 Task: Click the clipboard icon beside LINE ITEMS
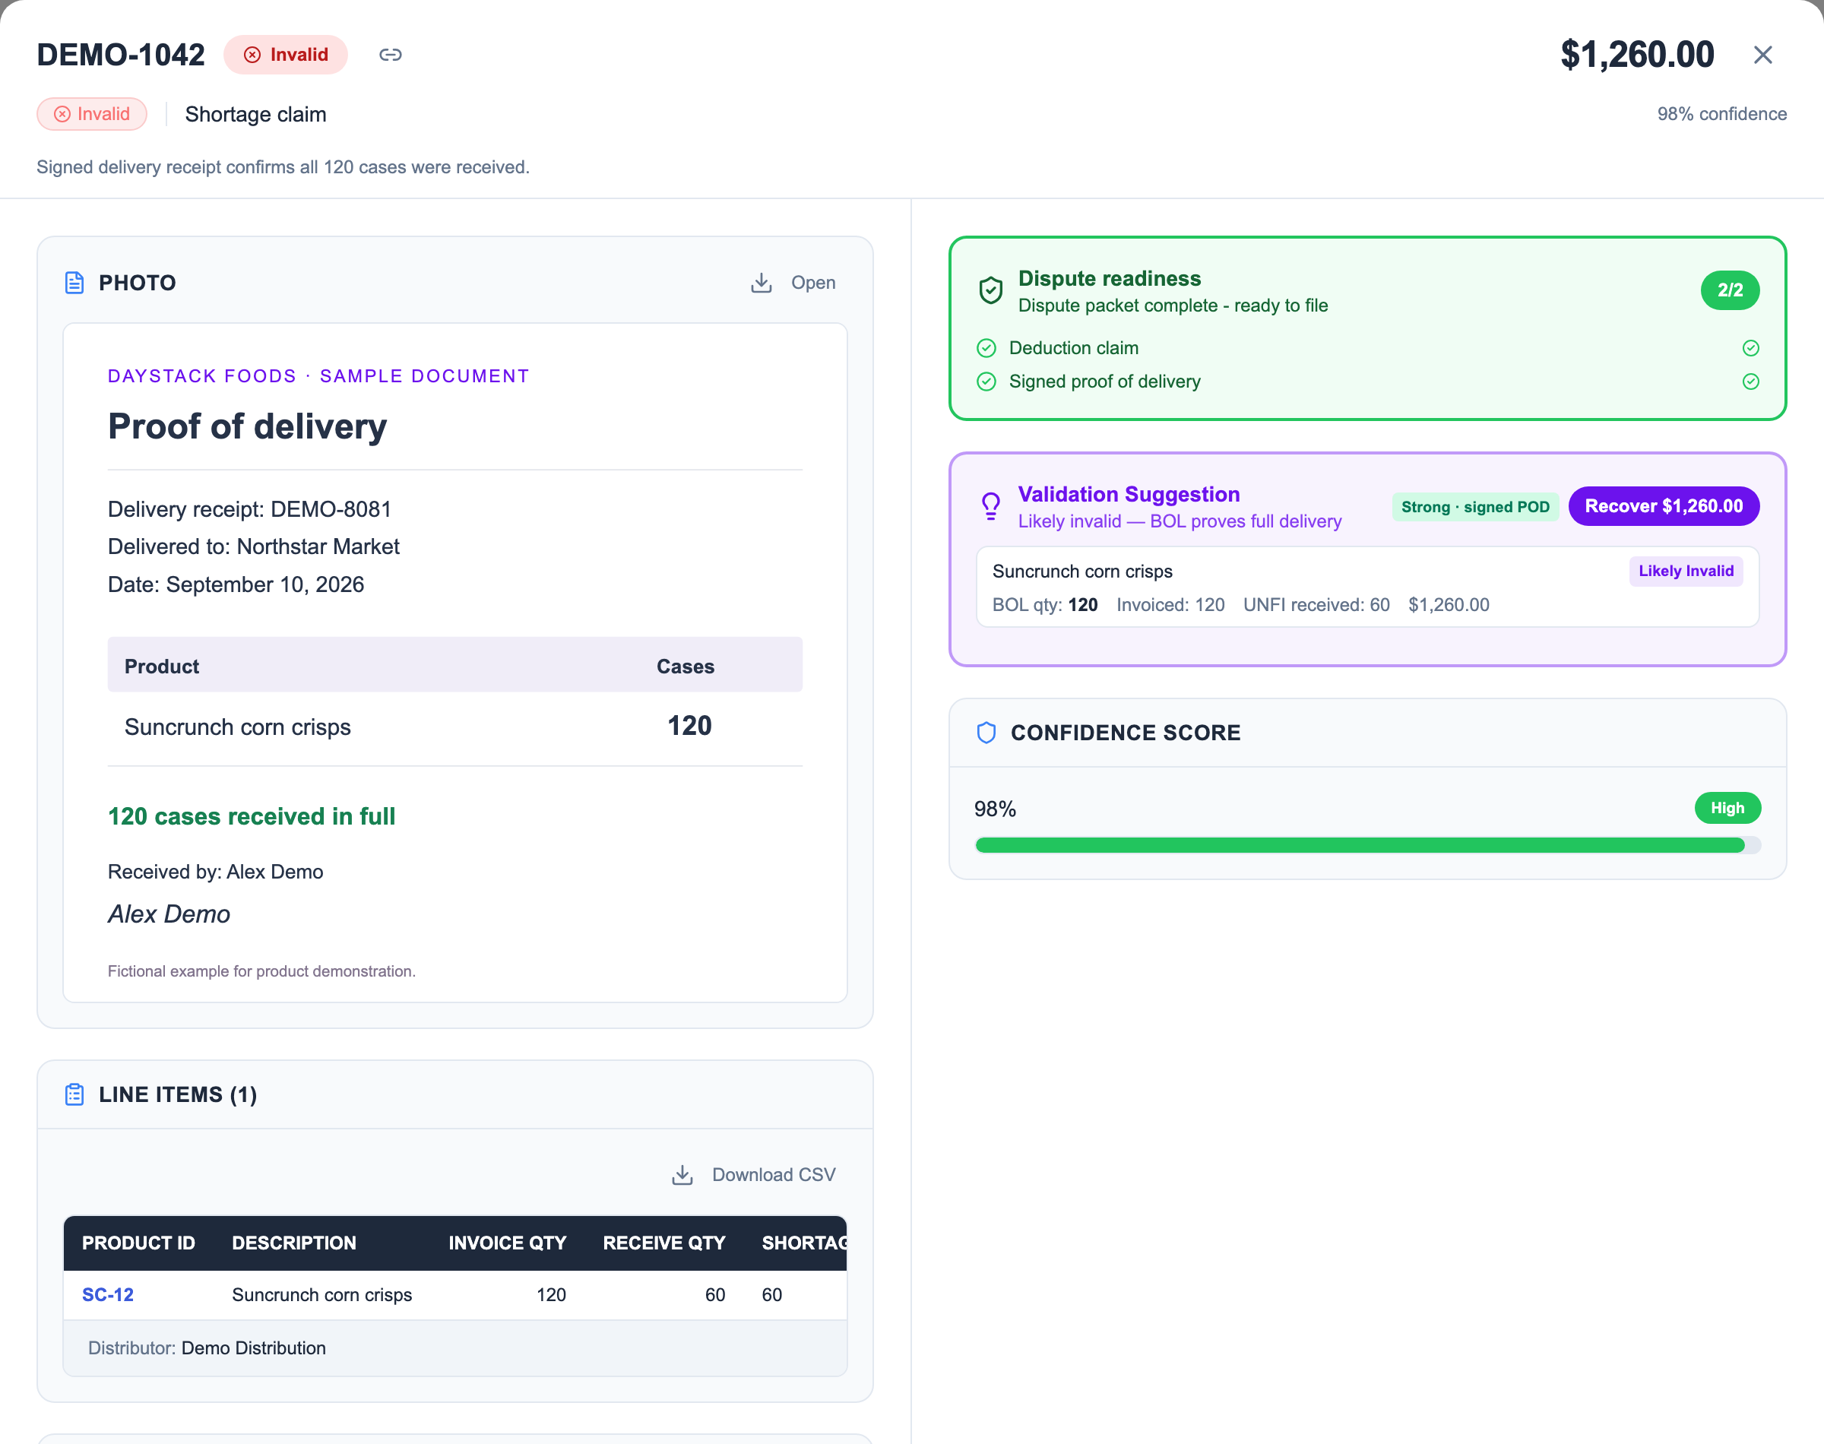74,1095
